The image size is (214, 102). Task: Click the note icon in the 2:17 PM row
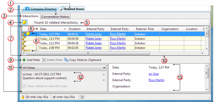tap(29, 34)
